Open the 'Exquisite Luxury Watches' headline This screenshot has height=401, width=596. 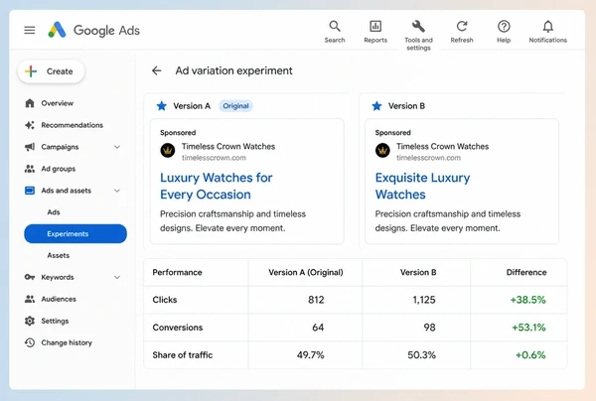point(422,186)
